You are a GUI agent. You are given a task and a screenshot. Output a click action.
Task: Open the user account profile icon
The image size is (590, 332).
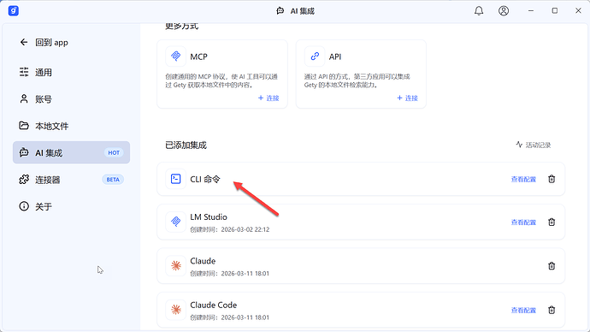pyautogui.click(x=504, y=10)
